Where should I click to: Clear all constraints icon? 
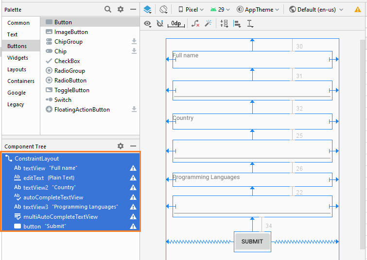(x=195, y=23)
